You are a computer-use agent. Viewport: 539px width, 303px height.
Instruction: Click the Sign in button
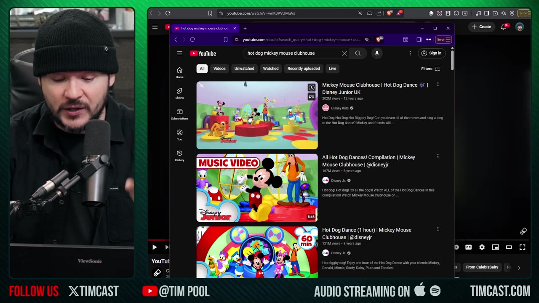431,53
